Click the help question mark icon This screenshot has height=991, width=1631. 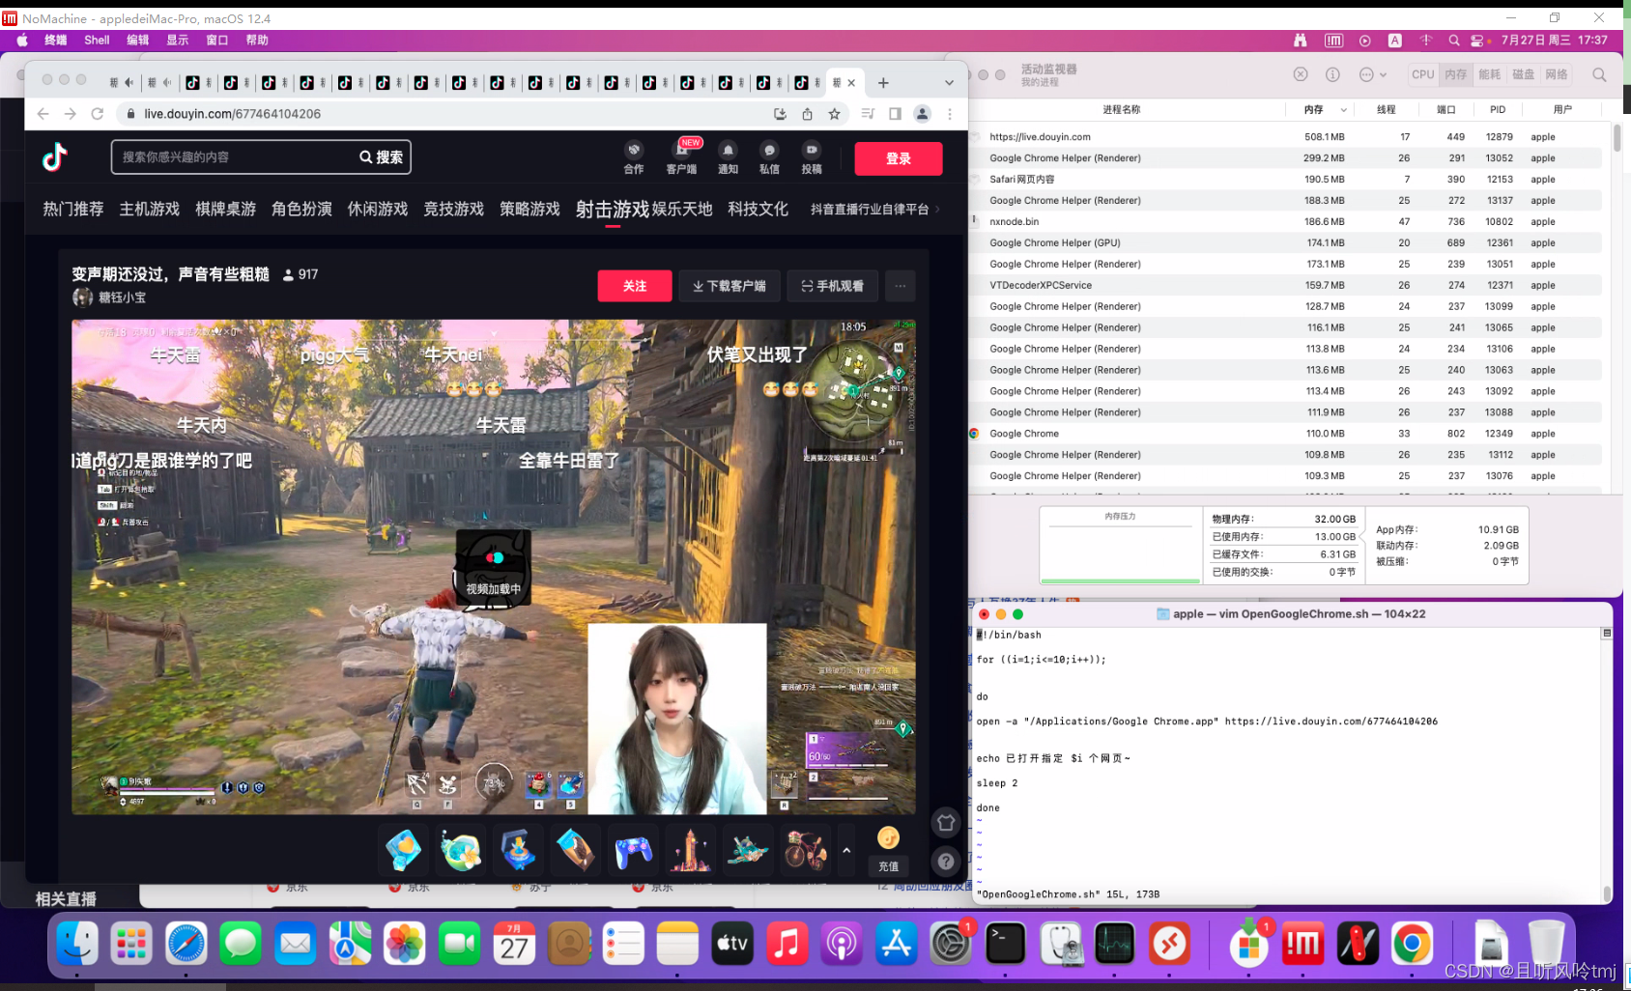pos(946,862)
